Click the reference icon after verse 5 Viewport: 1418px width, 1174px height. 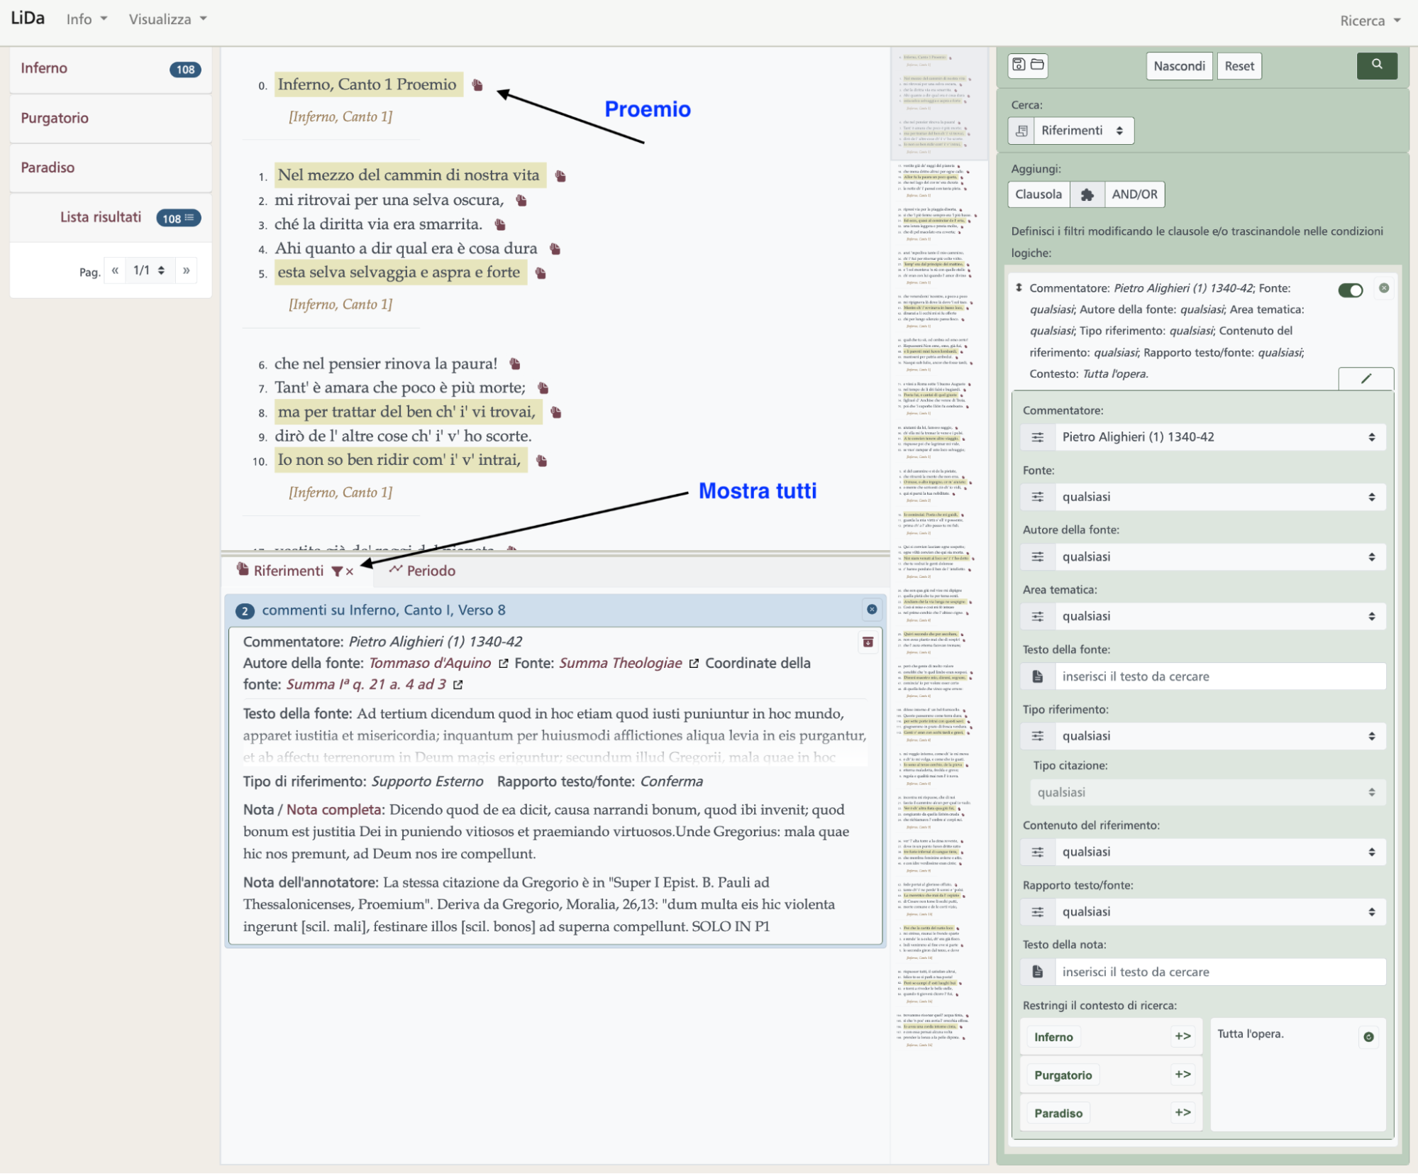tap(541, 273)
